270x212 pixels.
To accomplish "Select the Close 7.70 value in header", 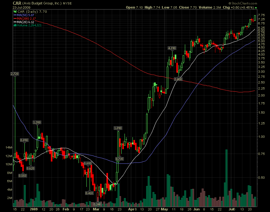I will click(x=188, y=7).
